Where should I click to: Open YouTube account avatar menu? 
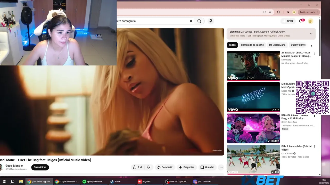(x=310, y=21)
